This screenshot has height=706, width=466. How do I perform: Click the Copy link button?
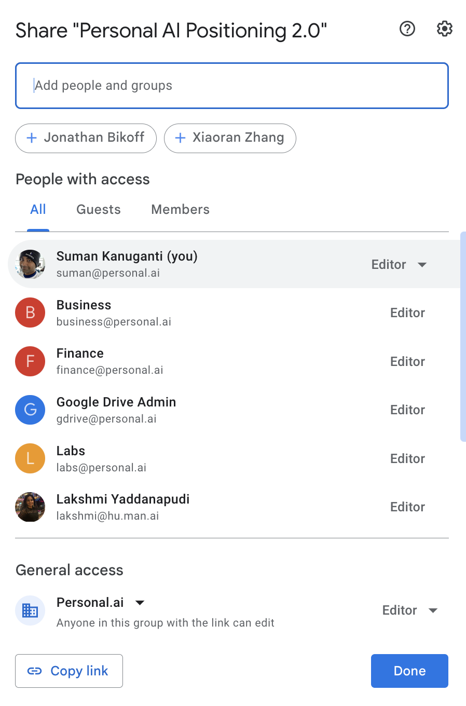pyautogui.click(x=69, y=671)
